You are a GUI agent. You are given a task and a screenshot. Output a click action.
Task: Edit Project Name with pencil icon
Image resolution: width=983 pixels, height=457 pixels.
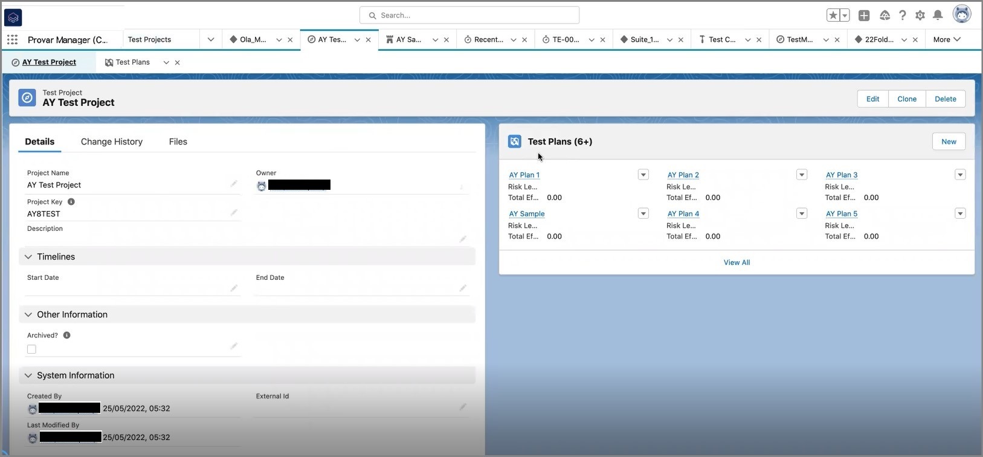click(x=234, y=184)
